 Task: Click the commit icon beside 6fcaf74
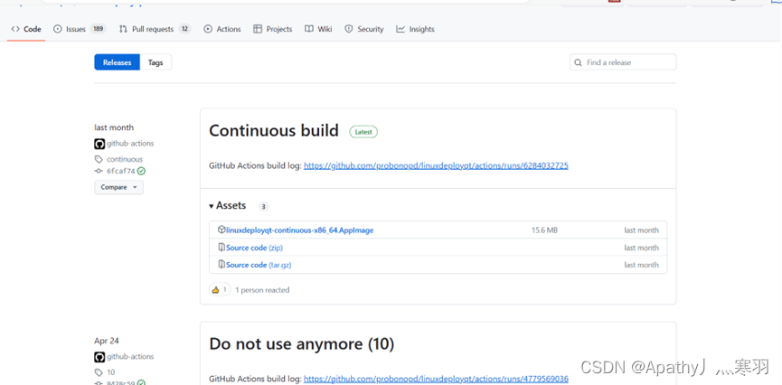[99, 171]
